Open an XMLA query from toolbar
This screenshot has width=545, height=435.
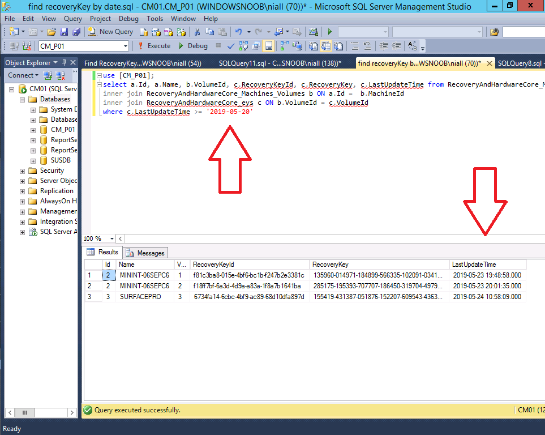[x=181, y=32]
